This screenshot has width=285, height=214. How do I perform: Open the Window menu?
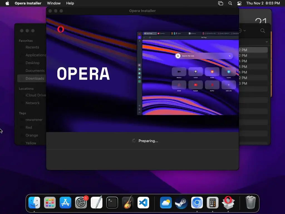tap(54, 3)
